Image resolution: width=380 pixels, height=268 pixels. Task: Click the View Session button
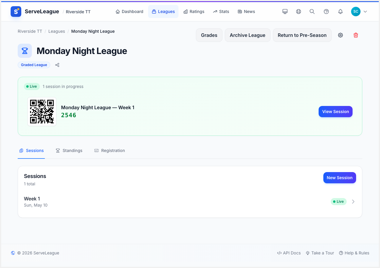pyautogui.click(x=335, y=112)
